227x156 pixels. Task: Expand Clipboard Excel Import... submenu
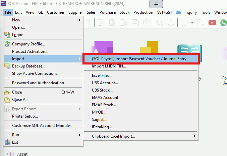(141, 136)
